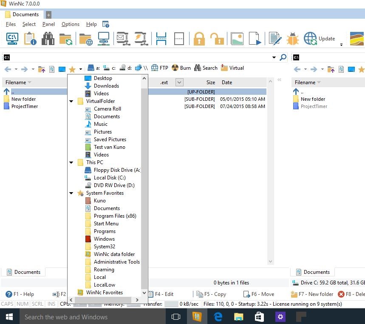Click the favorites list horizontal scrollbar
Image resolution: width=365 pixels, height=324 pixels.
pos(104,300)
